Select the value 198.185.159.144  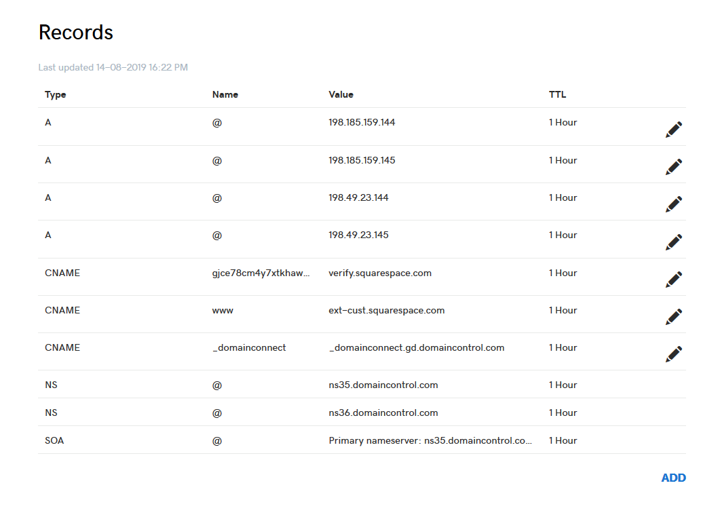pos(362,123)
